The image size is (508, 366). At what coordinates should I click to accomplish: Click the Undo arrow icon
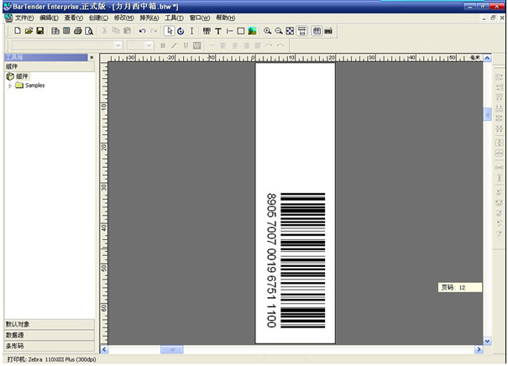point(141,31)
